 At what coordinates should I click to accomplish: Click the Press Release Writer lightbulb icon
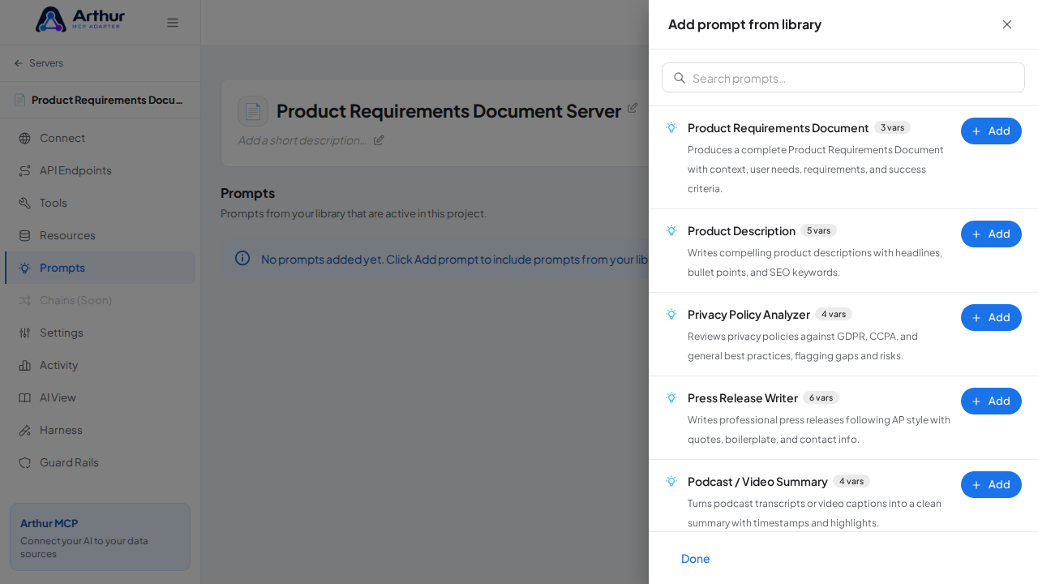point(671,397)
